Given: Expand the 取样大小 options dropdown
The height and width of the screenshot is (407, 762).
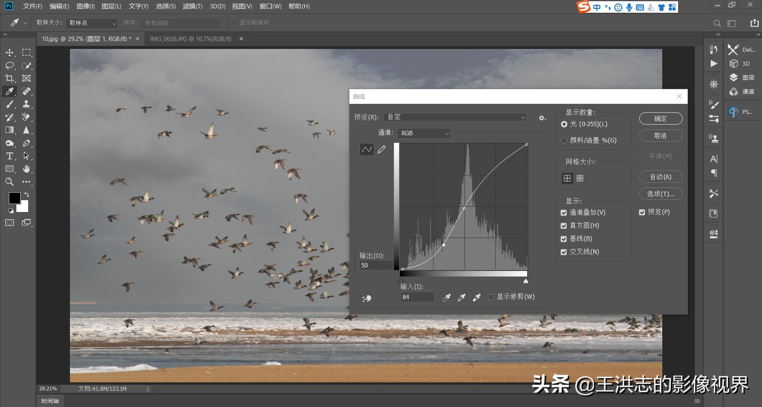Looking at the screenshot, I should point(91,23).
